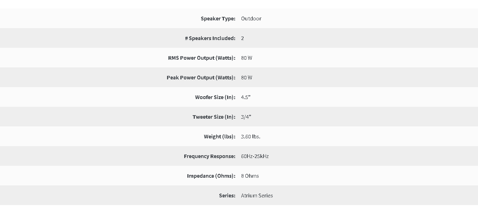This screenshot has height=210, width=478.
Task: Click the Speaker Type label
Action: [218, 19]
